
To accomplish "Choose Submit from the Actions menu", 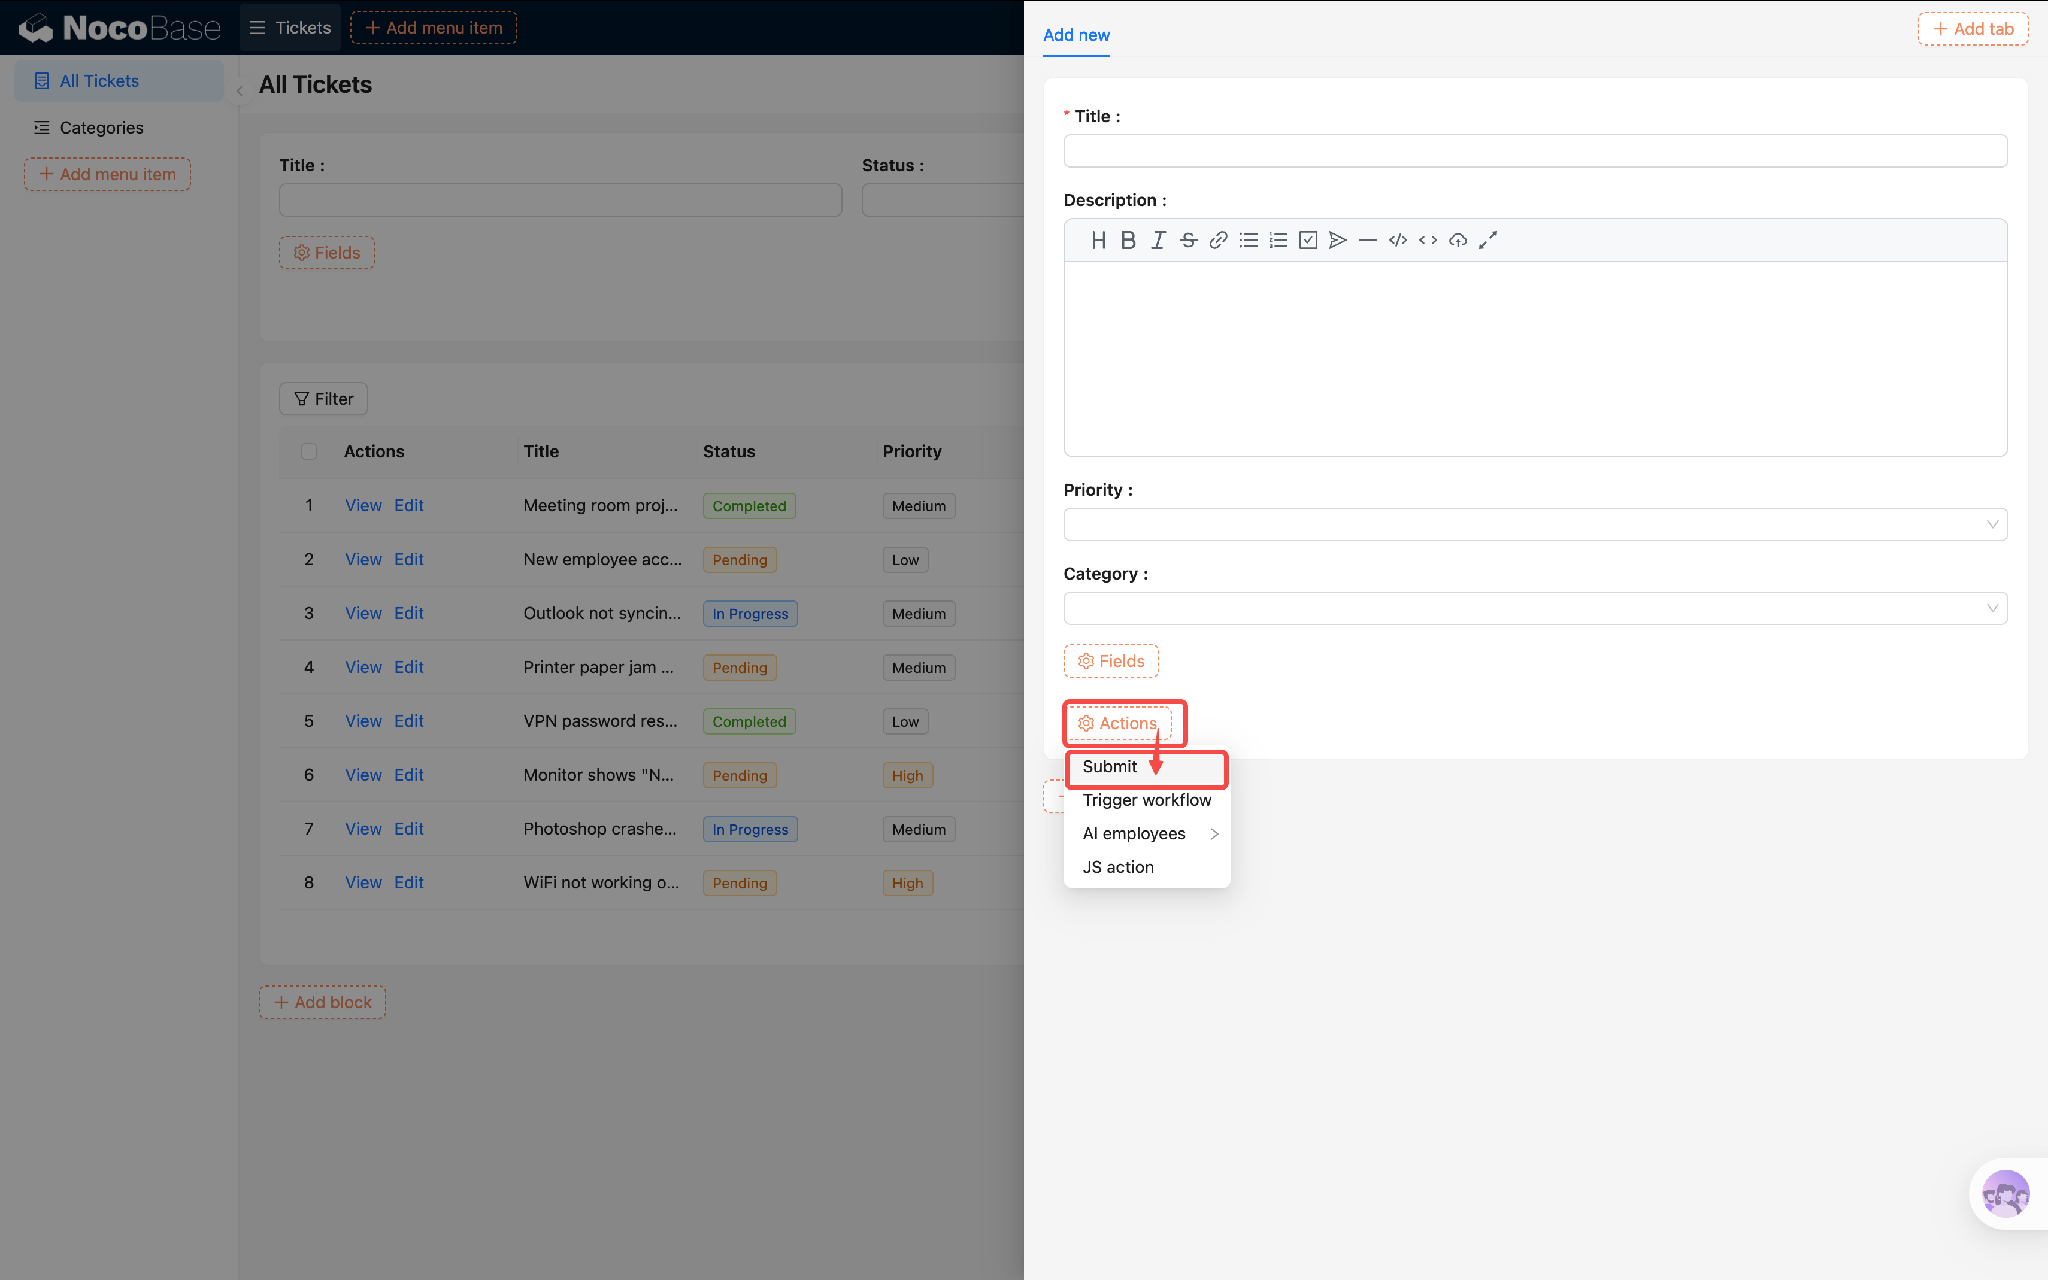I will click(x=1110, y=766).
